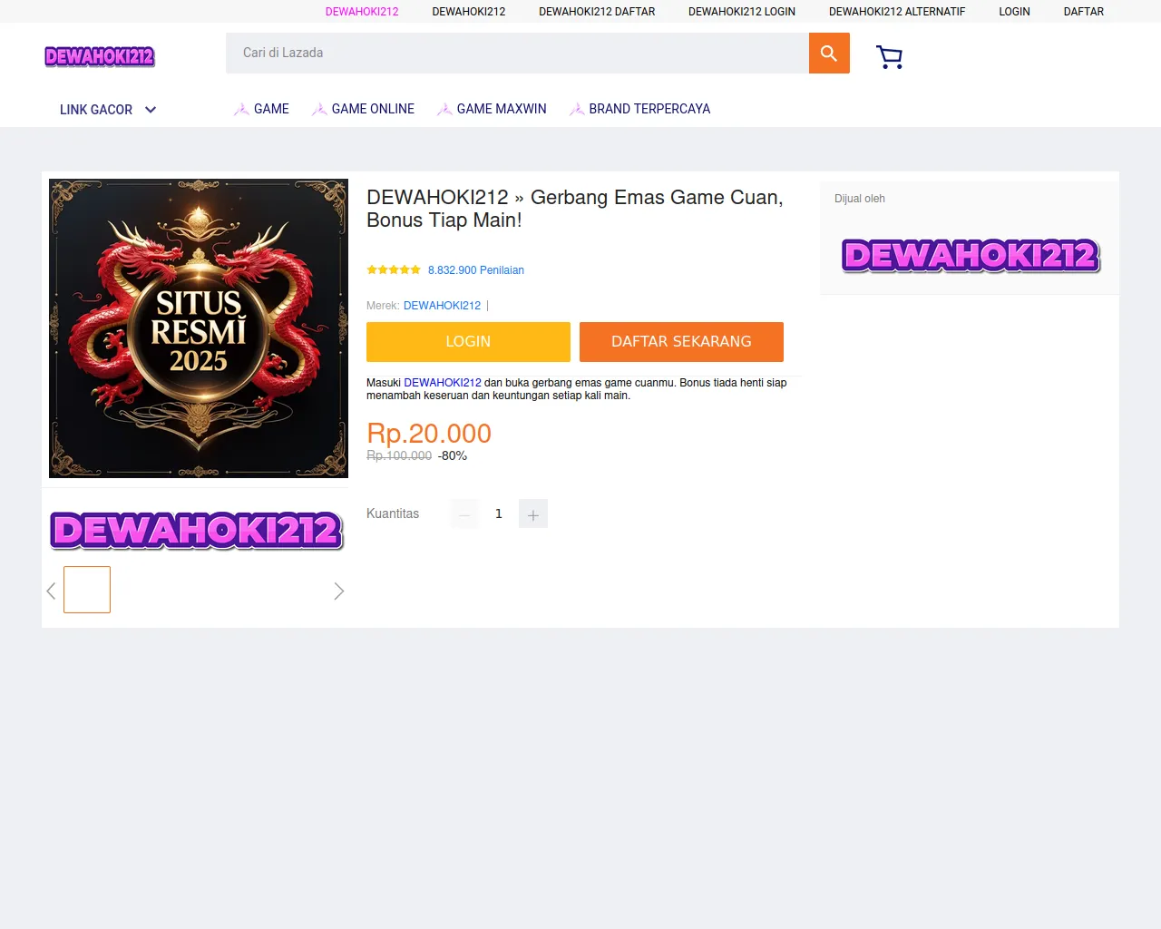Click the icon beside GAME MAXWIN
1161x929 pixels.
[x=444, y=109]
